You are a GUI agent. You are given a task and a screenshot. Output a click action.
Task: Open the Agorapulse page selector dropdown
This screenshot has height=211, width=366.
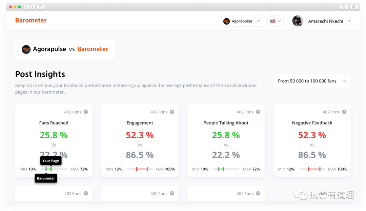tap(242, 21)
